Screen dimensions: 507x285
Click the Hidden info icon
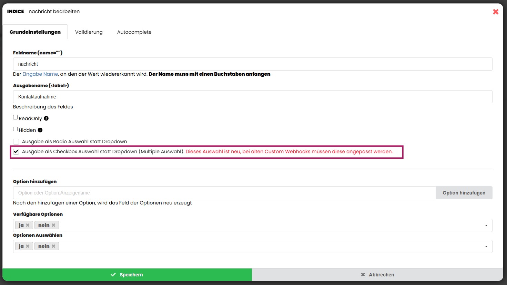40,130
